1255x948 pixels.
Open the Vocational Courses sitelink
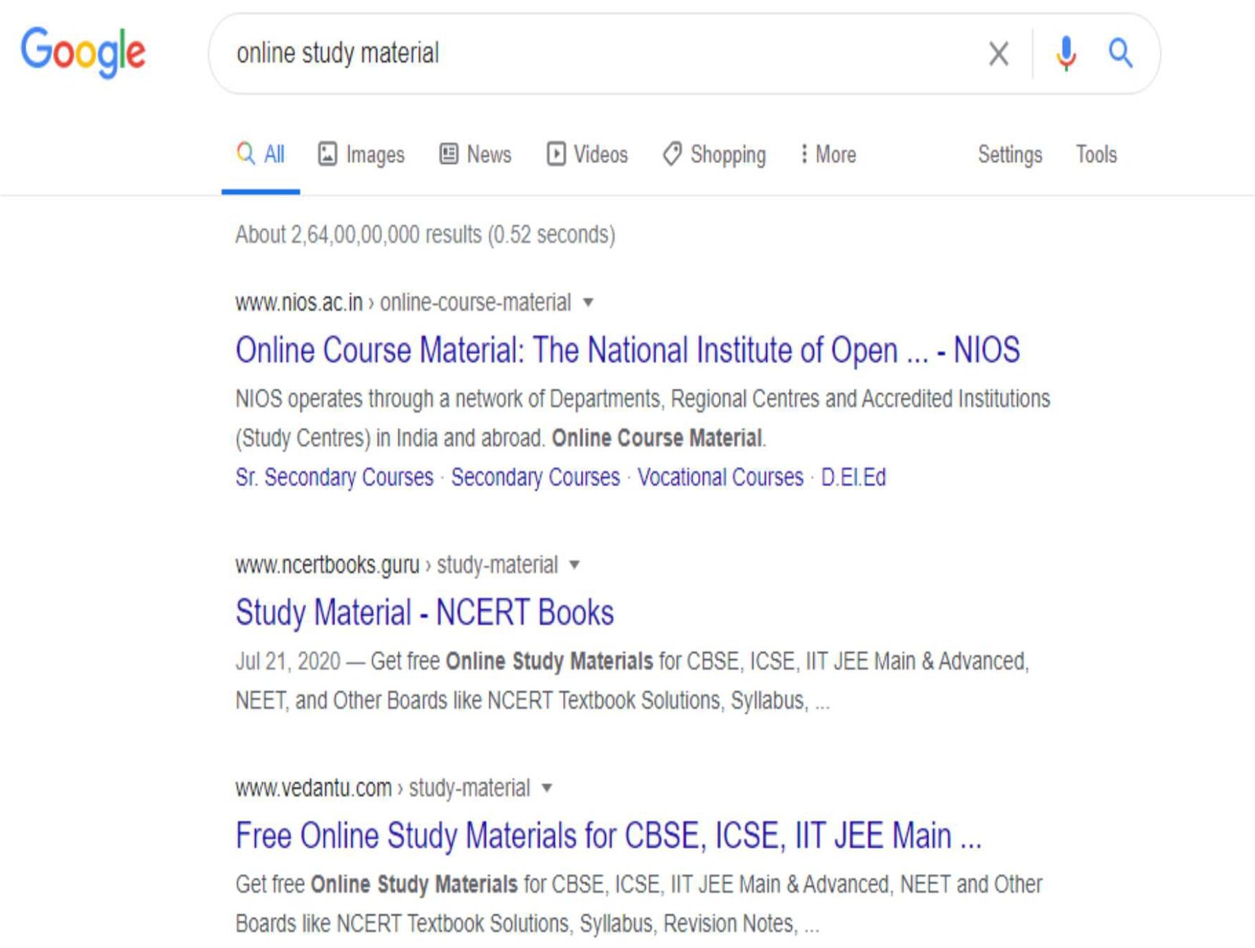pyautogui.click(x=721, y=477)
